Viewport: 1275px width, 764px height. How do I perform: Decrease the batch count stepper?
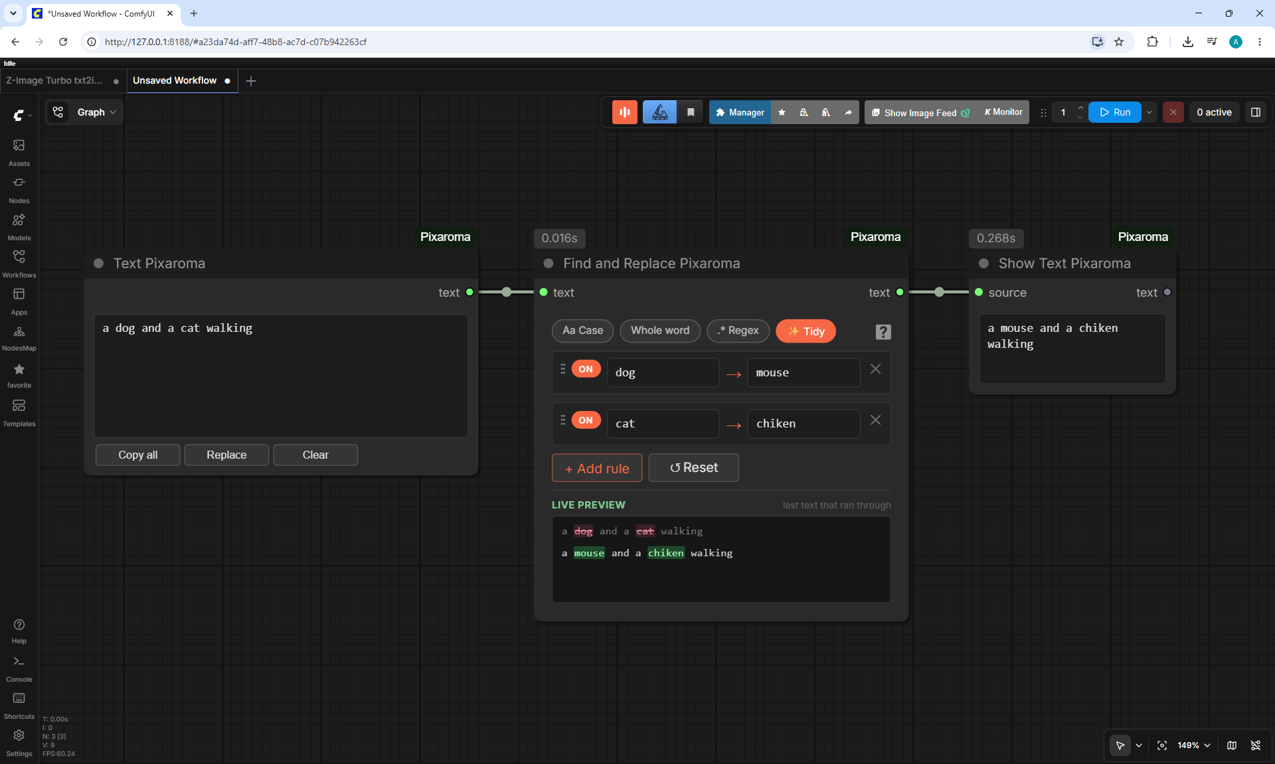[x=1080, y=117]
